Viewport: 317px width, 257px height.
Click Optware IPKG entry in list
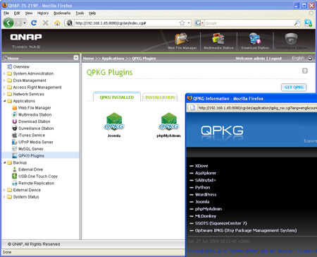click(246, 230)
